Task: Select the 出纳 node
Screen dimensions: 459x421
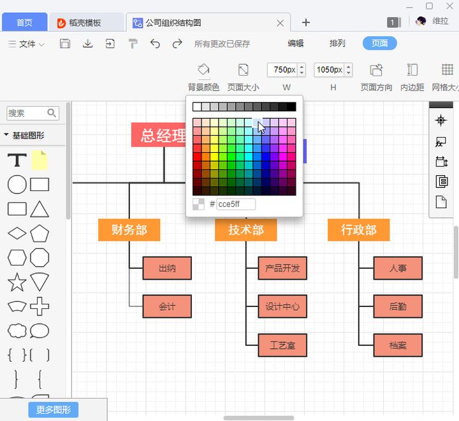Action: pyautogui.click(x=167, y=268)
